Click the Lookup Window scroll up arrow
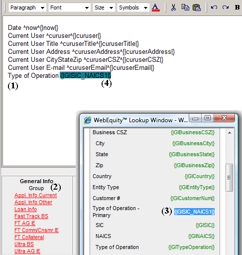 230,133
